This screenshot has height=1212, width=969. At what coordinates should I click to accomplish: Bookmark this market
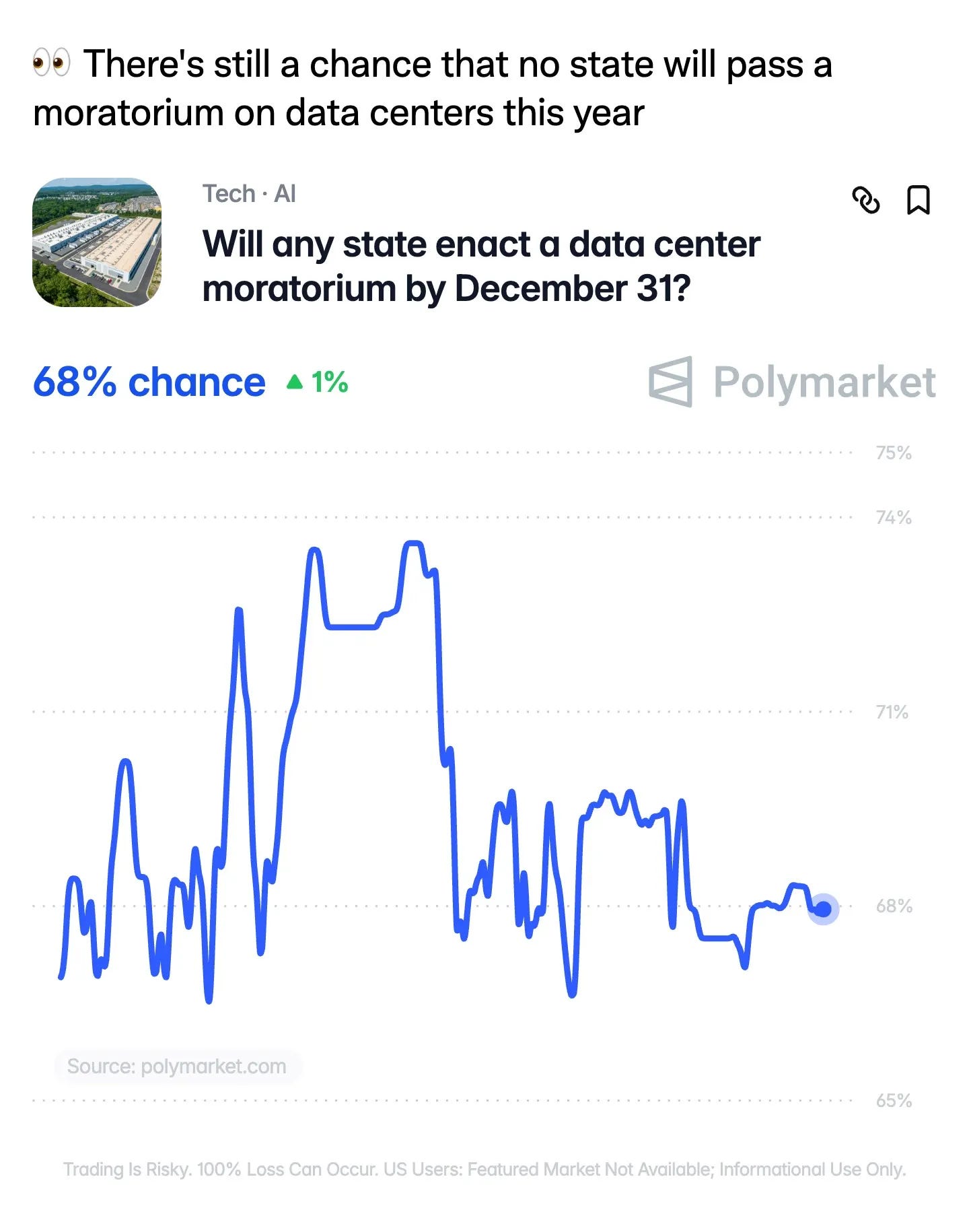pos(919,200)
